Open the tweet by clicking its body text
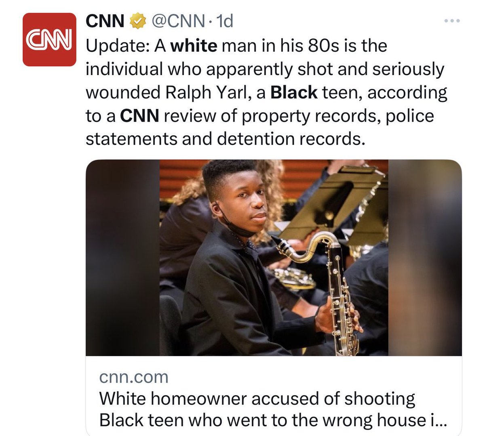 pyautogui.click(x=266, y=92)
